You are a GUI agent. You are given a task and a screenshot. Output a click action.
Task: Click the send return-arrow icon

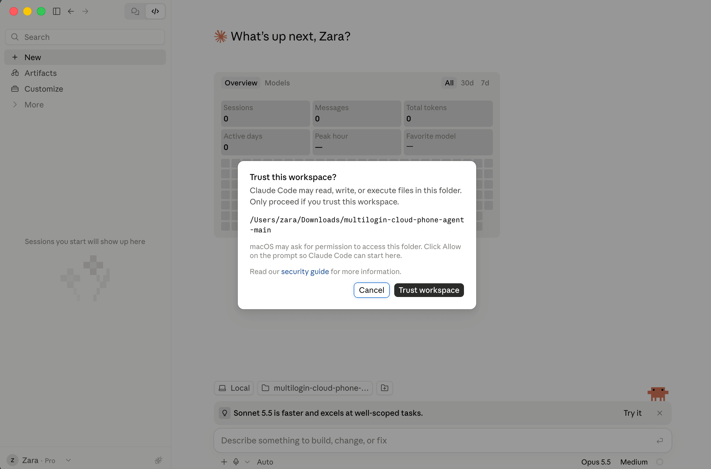click(x=660, y=441)
